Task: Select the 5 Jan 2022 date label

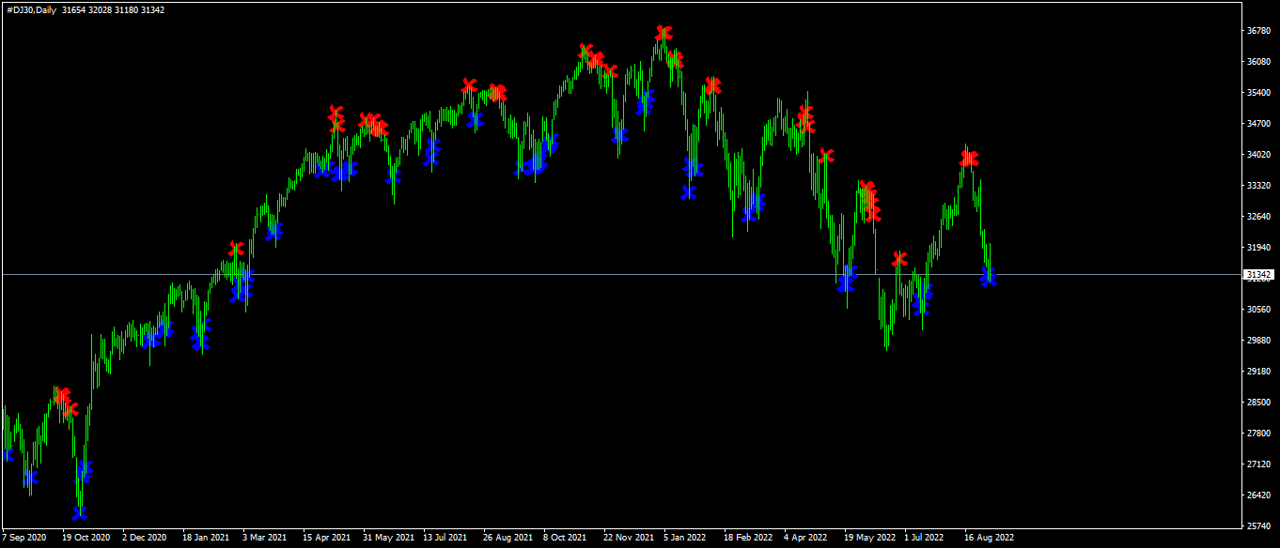Action: tap(685, 538)
